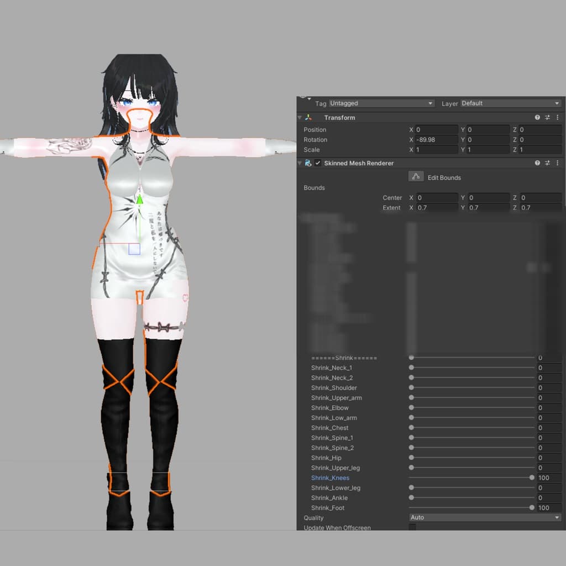Viewport: 566px width, 566px height.
Task: Click the Bounds Center X input field
Action: (x=437, y=197)
